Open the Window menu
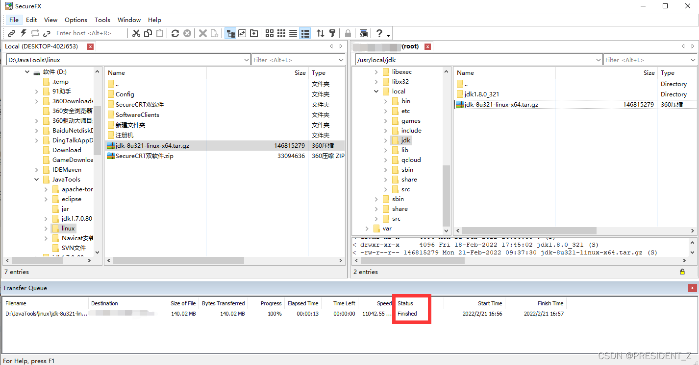This screenshot has width=699, height=365. [x=129, y=20]
